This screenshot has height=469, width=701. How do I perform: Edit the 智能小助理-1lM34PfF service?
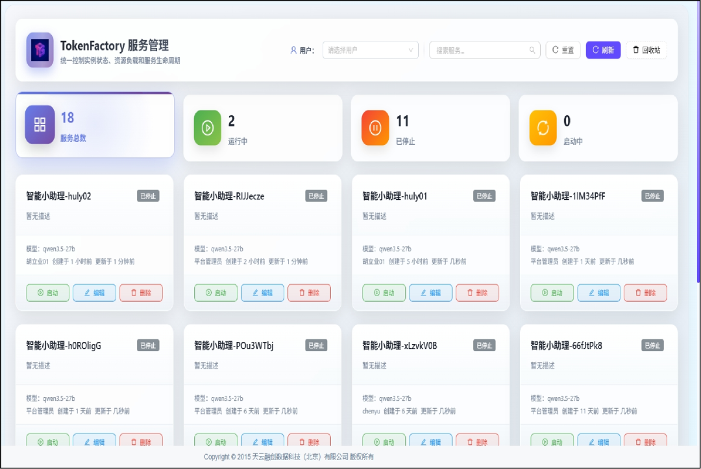tap(598, 293)
